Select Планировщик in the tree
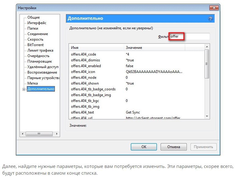Viewport: 235px width, 178px height. [x=40, y=61]
